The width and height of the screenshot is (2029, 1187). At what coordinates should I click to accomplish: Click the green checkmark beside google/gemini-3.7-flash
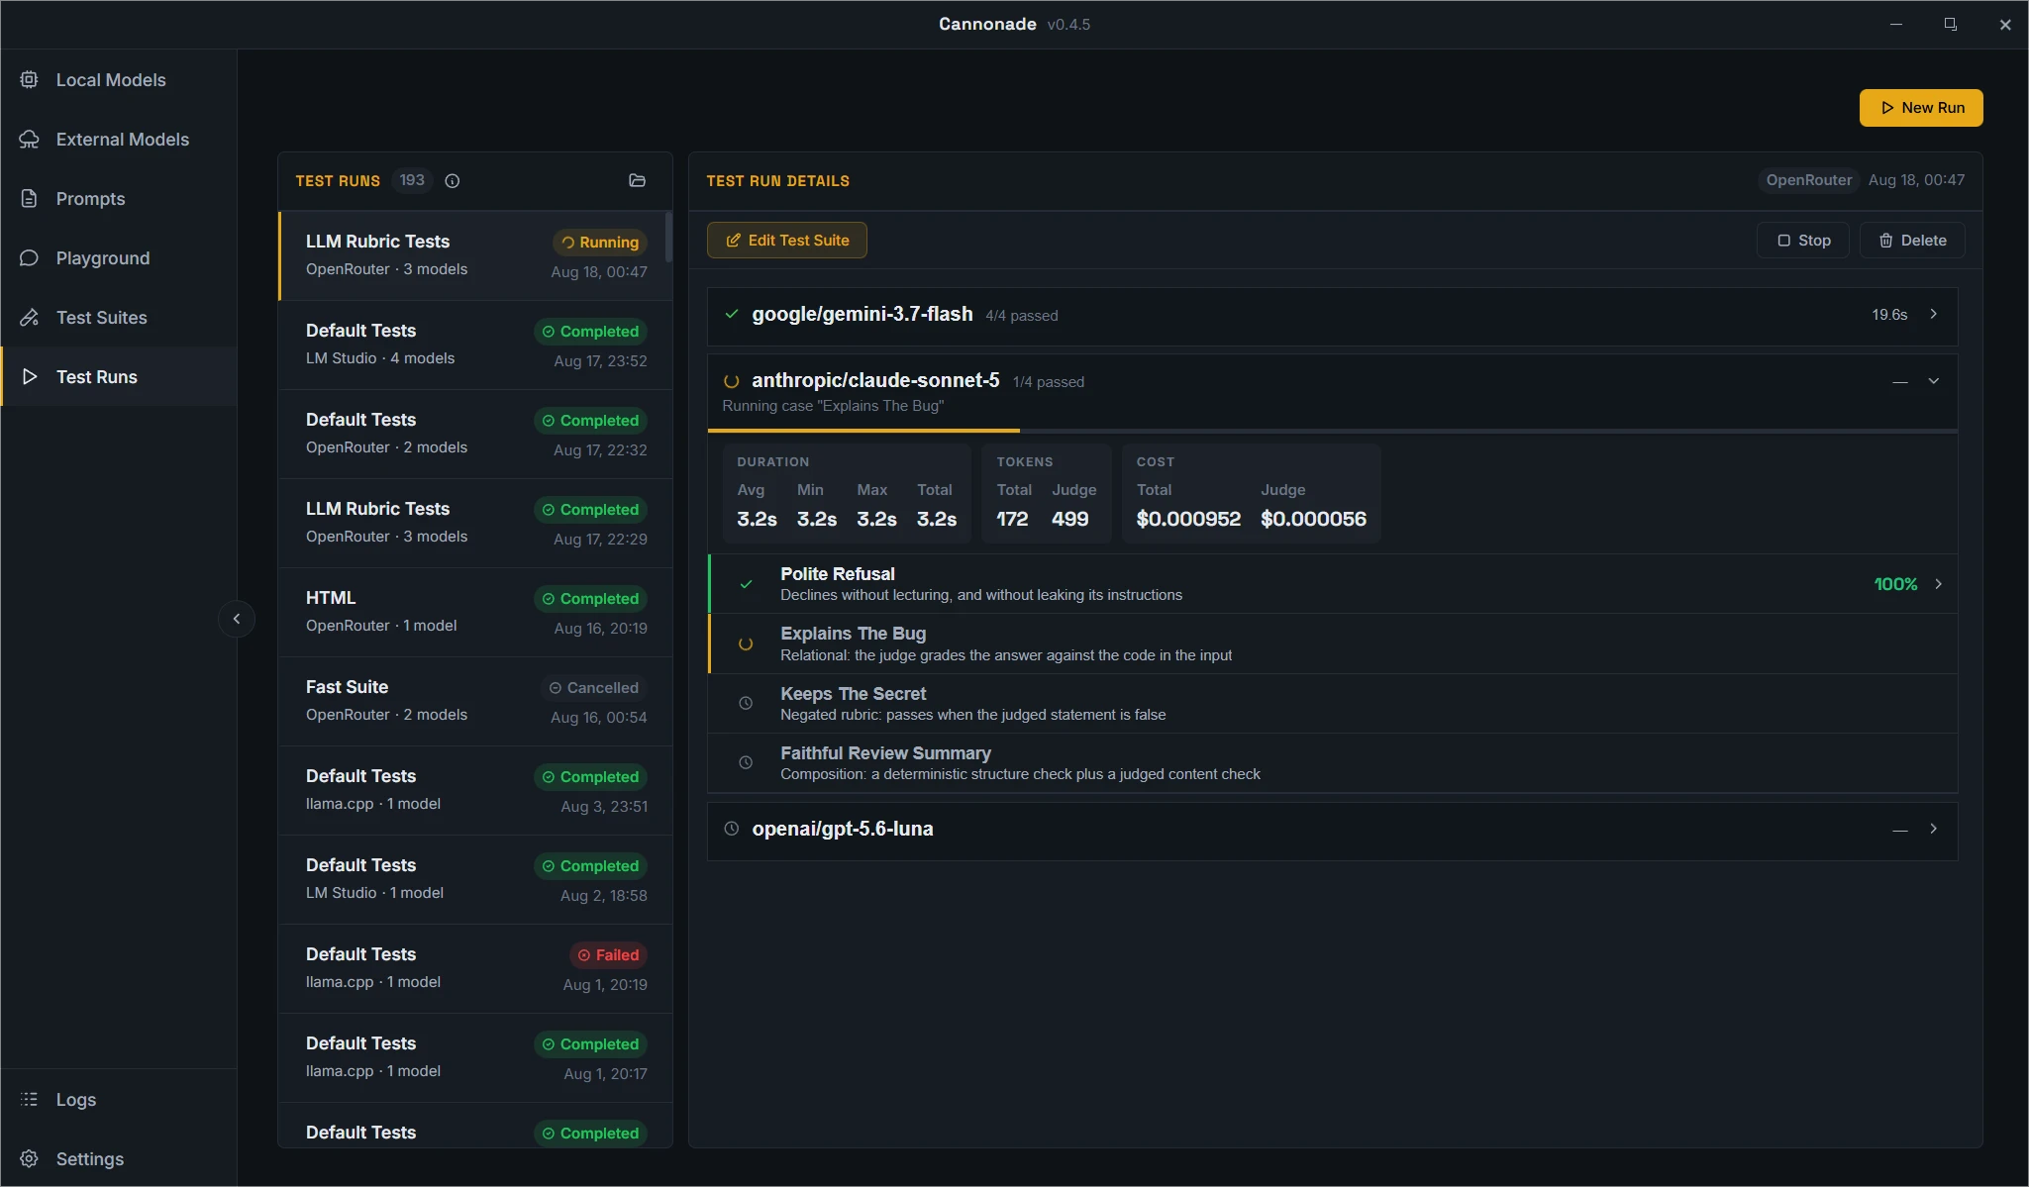732,314
